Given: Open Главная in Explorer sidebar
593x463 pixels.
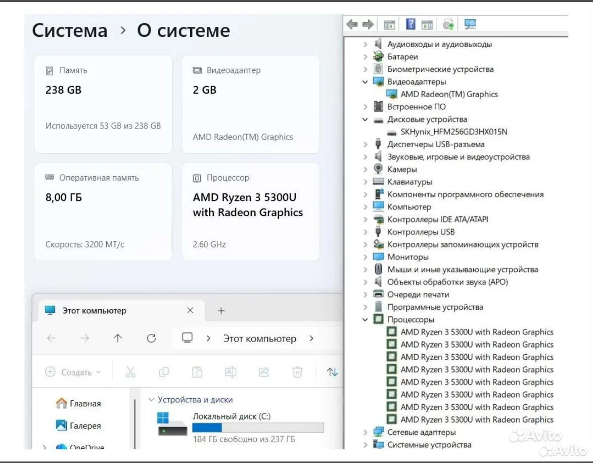Looking at the screenshot, I should [x=78, y=404].
